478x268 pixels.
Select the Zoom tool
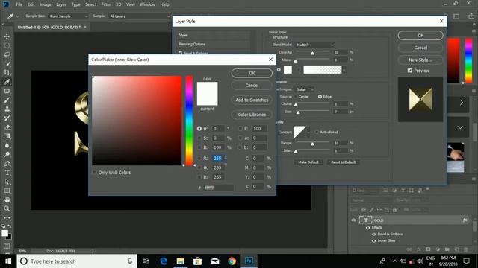[7, 208]
